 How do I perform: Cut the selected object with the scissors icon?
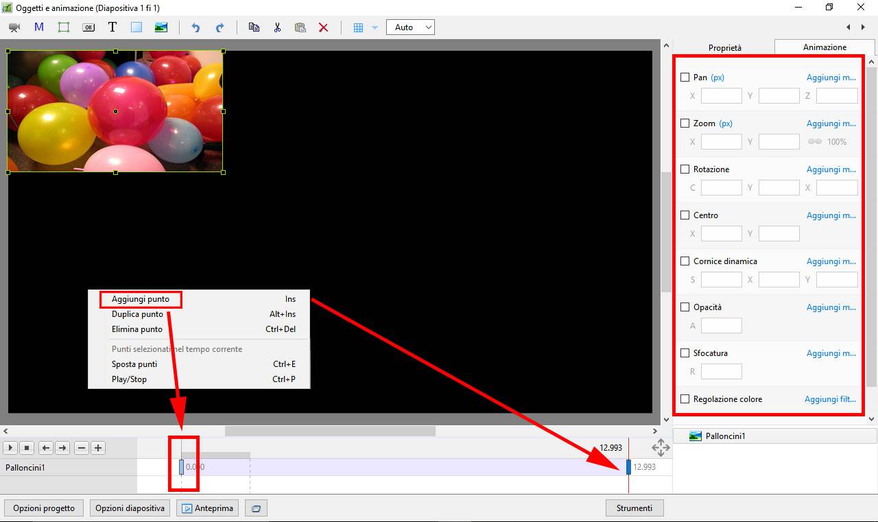point(277,27)
